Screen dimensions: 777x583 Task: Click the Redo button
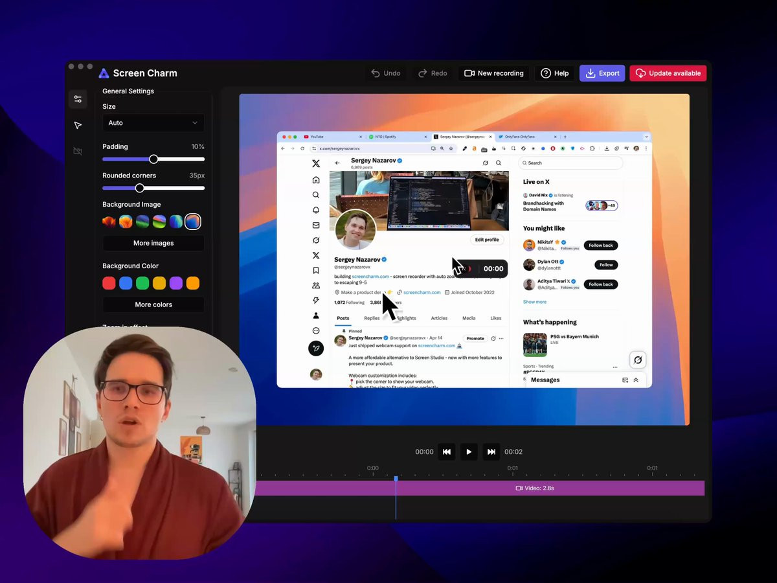(433, 73)
